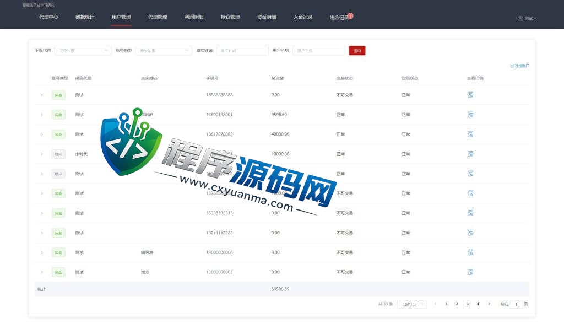Focus the 用户手机 input field
The image size is (564, 323).
pos(319,50)
